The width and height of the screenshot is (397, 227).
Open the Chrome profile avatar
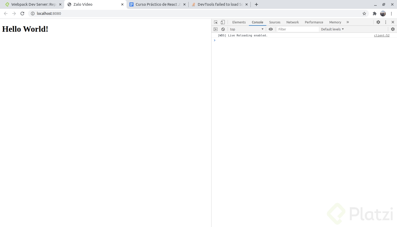(x=383, y=14)
